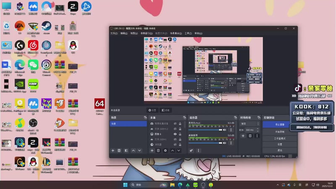Click the Windows taskbar search box
Screen dimensions: 336x189
click(149, 185)
